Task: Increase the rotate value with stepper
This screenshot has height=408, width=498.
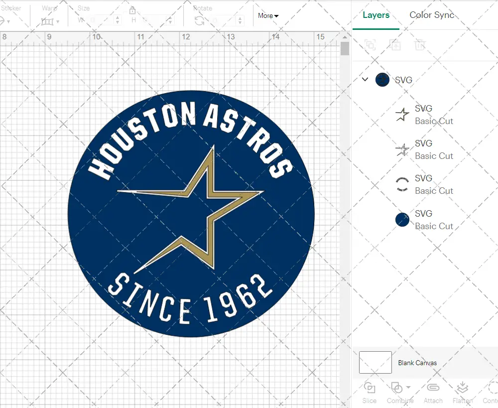Action: coord(240,18)
